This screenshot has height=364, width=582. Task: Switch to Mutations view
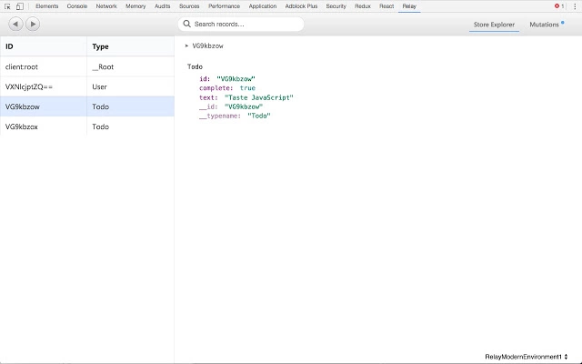click(x=544, y=25)
